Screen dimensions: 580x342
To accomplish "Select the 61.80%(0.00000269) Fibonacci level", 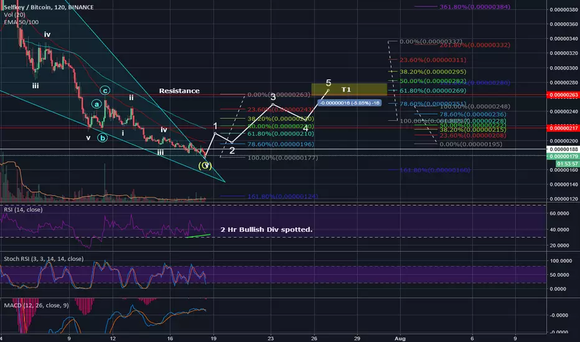I will [x=433, y=91].
